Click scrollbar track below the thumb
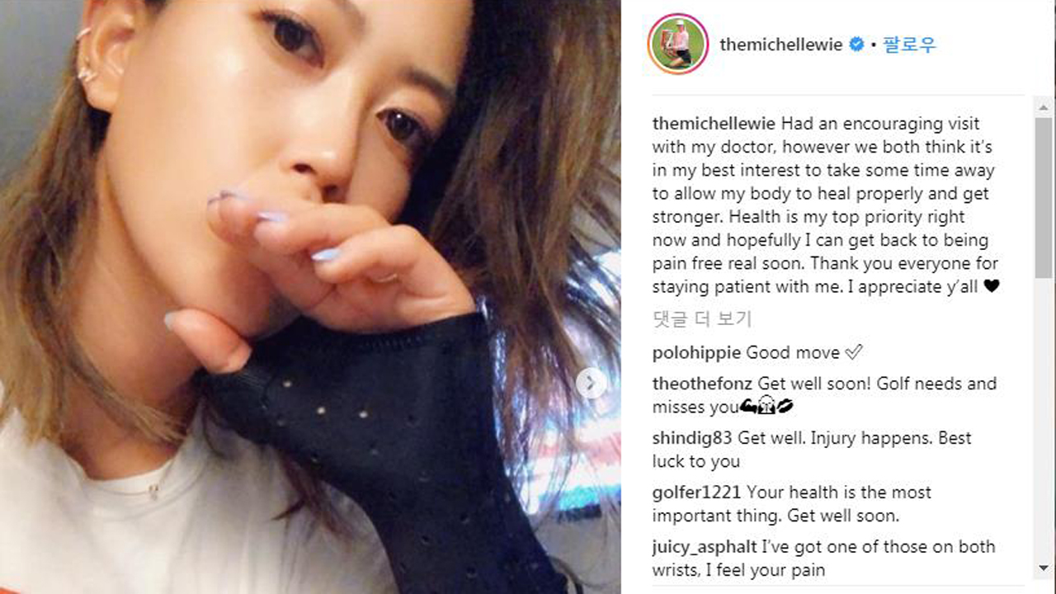Image resolution: width=1056 pixels, height=594 pixels. coord(1044,419)
